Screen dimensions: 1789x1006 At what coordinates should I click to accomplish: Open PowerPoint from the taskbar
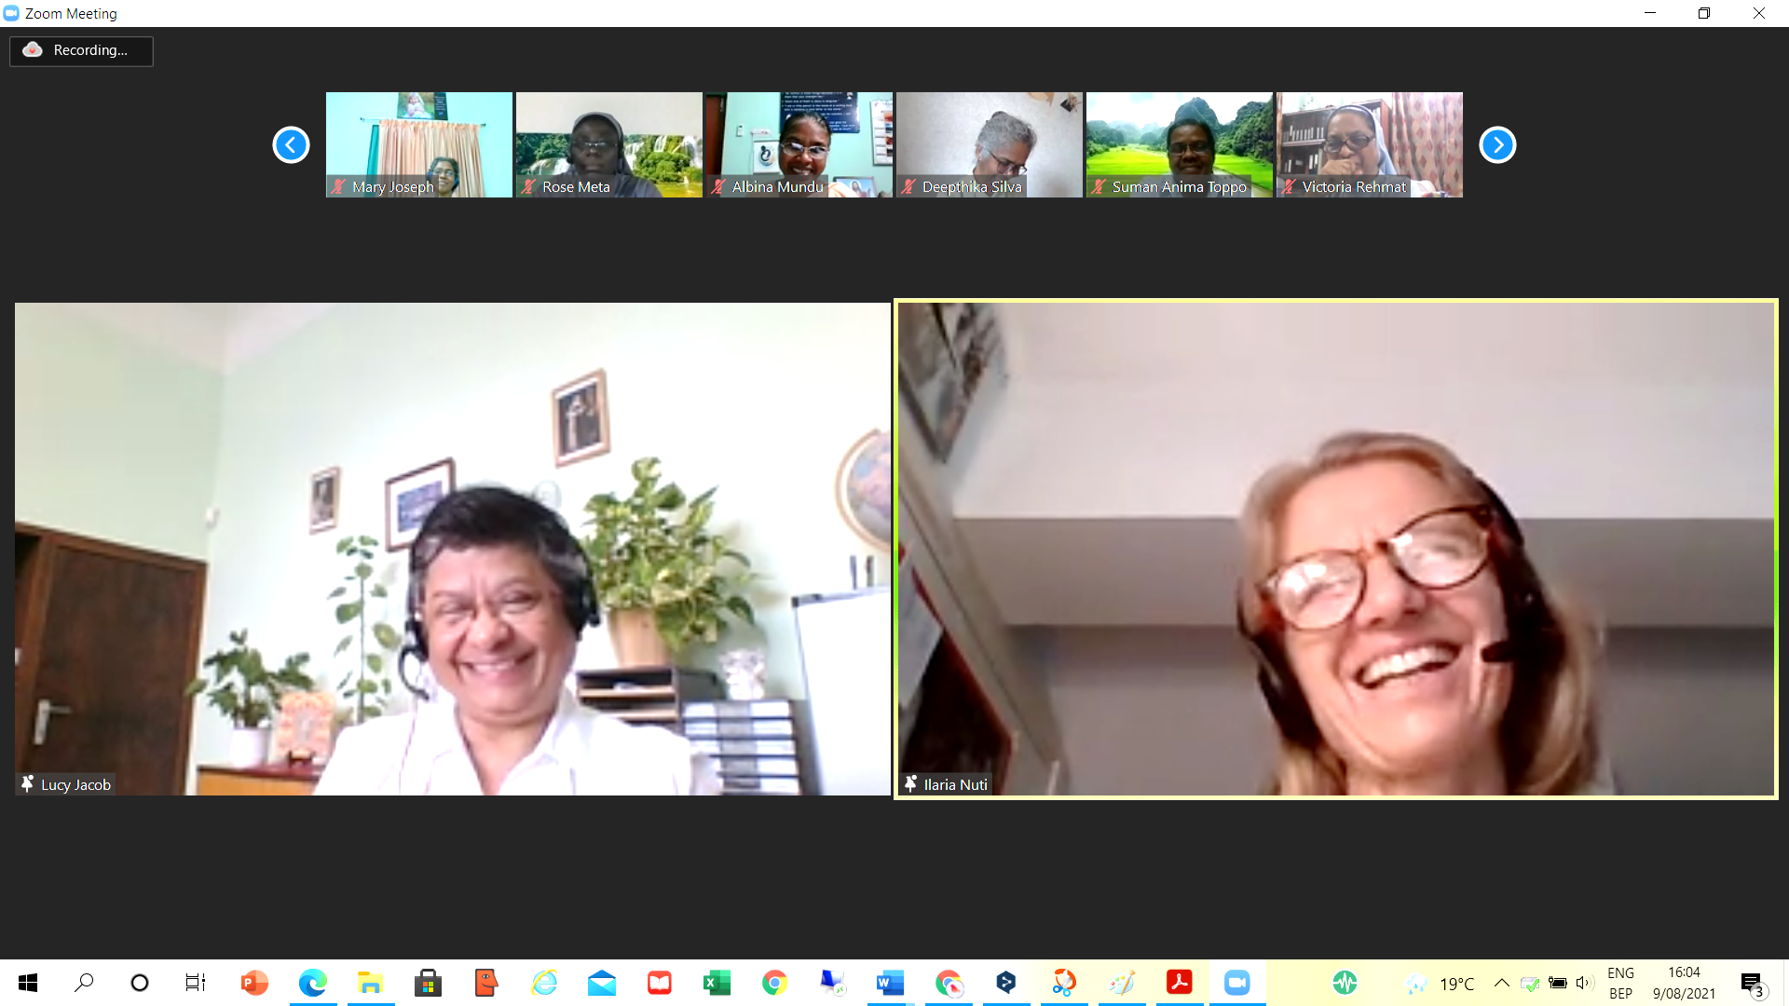click(253, 983)
